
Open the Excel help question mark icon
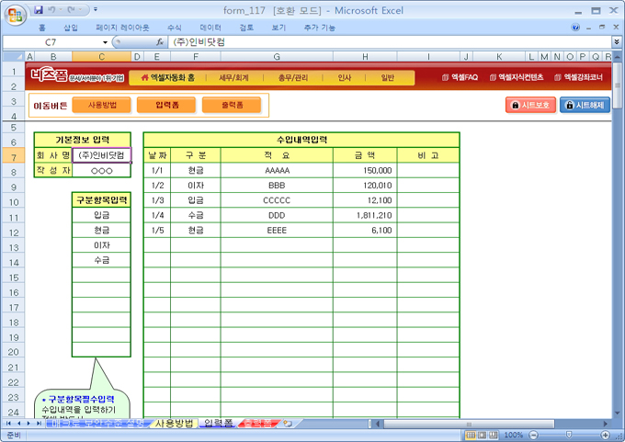click(576, 28)
